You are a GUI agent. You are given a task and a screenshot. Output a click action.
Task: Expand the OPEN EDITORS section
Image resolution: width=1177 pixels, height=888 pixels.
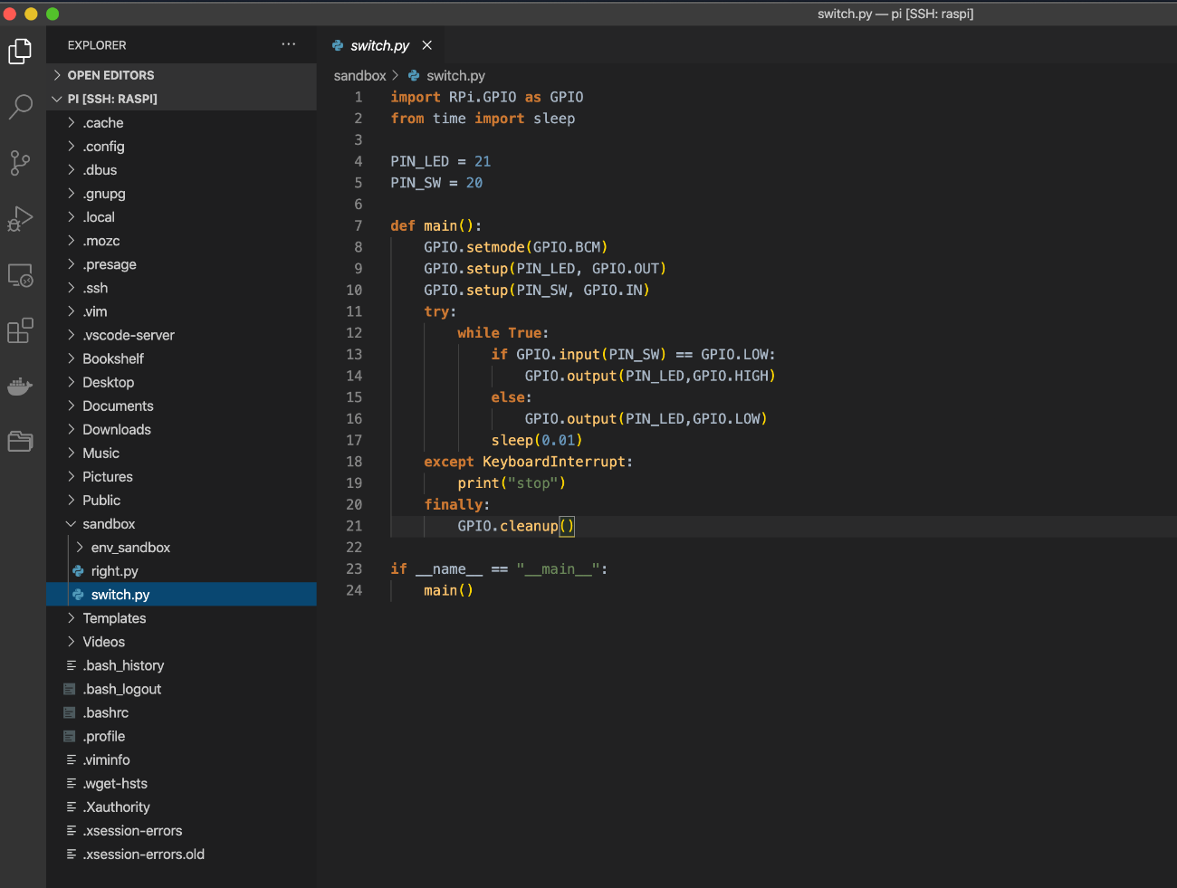(110, 75)
